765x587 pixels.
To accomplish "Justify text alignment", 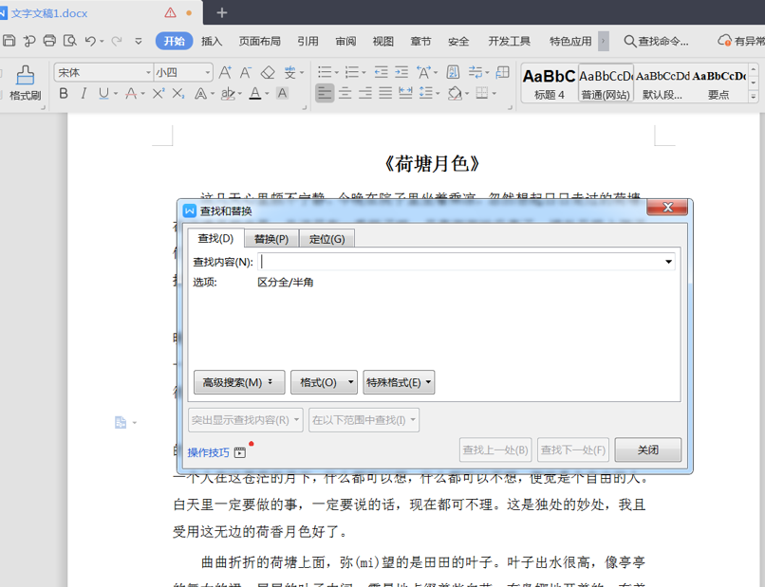I will [385, 93].
